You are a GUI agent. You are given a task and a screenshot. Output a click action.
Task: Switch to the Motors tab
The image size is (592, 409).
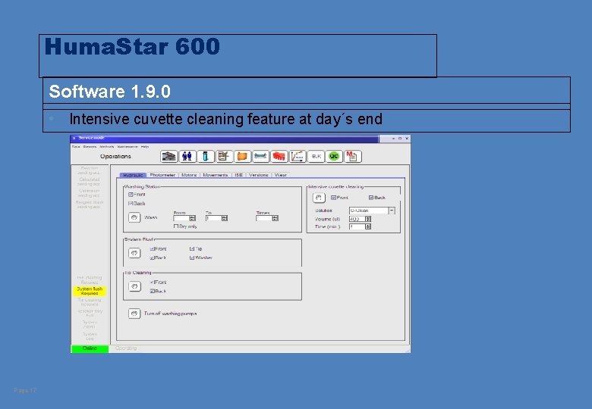point(189,175)
